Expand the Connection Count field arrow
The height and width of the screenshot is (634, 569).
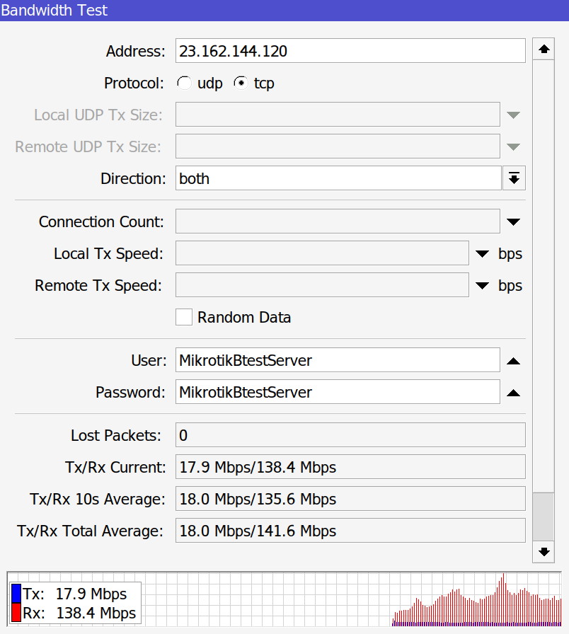[x=514, y=221]
